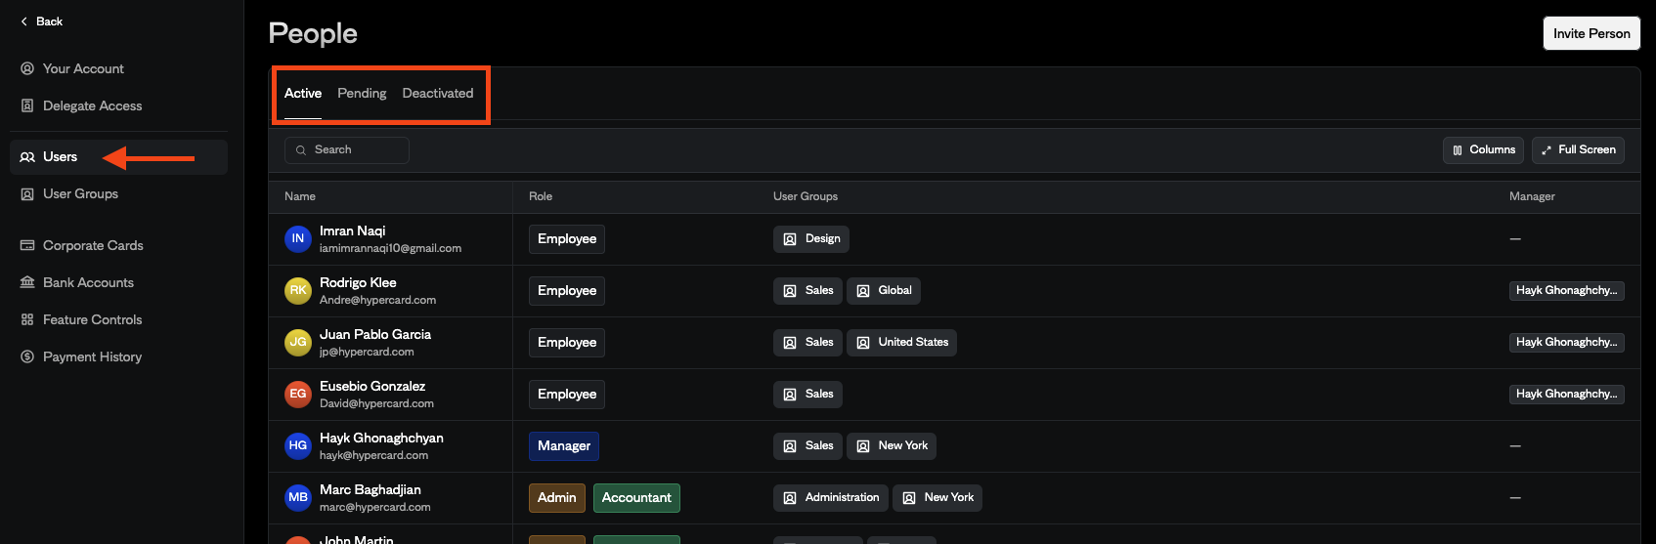Click New York tag for Marc Baghadjian
The width and height of the screenshot is (1656, 544).
pos(937,498)
